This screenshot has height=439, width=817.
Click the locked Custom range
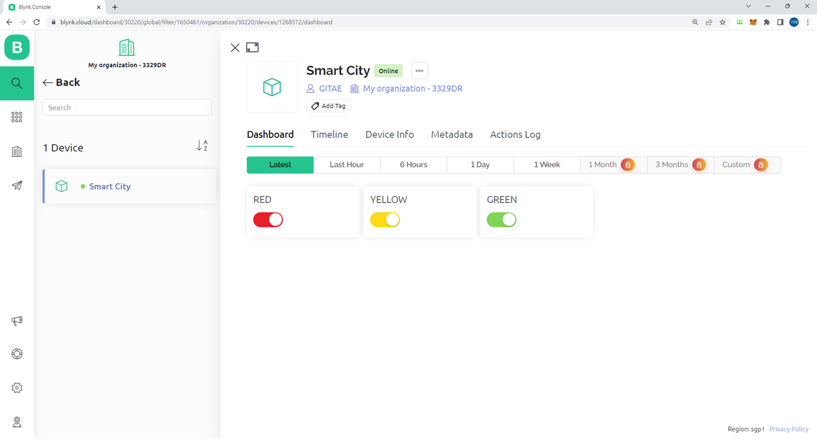pyautogui.click(x=747, y=164)
